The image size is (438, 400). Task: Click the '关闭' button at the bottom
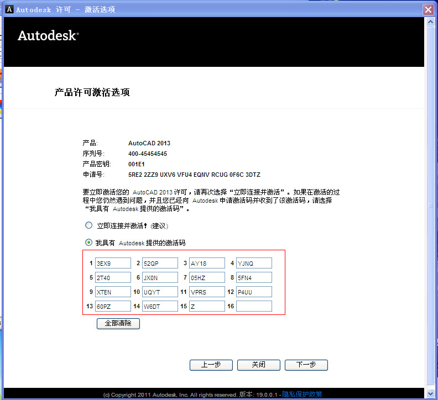point(258,365)
